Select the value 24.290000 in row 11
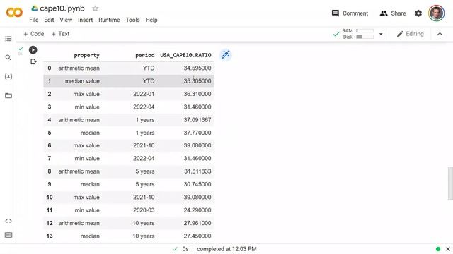This screenshot has height=254, width=453. point(197,210)
